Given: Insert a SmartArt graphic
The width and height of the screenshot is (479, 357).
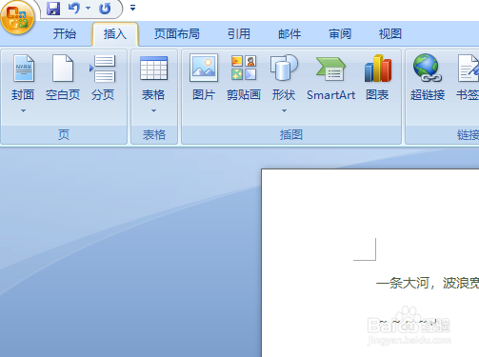Looking at the screenshot, I should (330, 78).
